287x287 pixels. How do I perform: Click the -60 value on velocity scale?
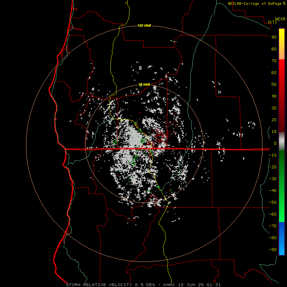pyautogui.click(x=273, y=214)
